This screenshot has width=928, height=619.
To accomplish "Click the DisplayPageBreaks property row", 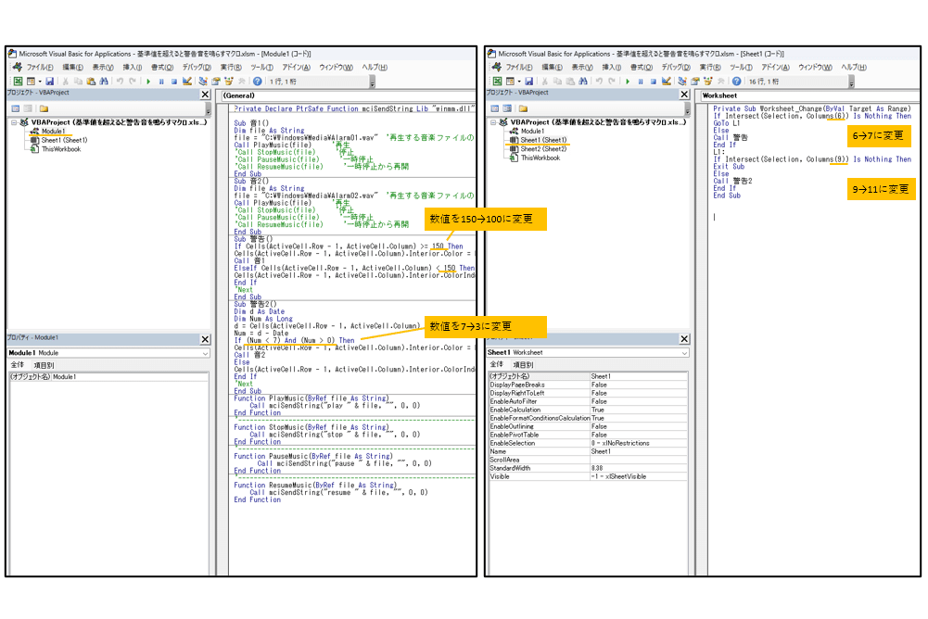I will click(x=589, y=385).
